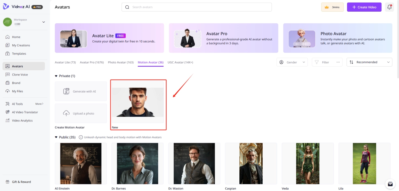Open the Recommended sort dropdown
Viewport: 399px width, 191px height.
pyautogui.click(x=369, y=62)
